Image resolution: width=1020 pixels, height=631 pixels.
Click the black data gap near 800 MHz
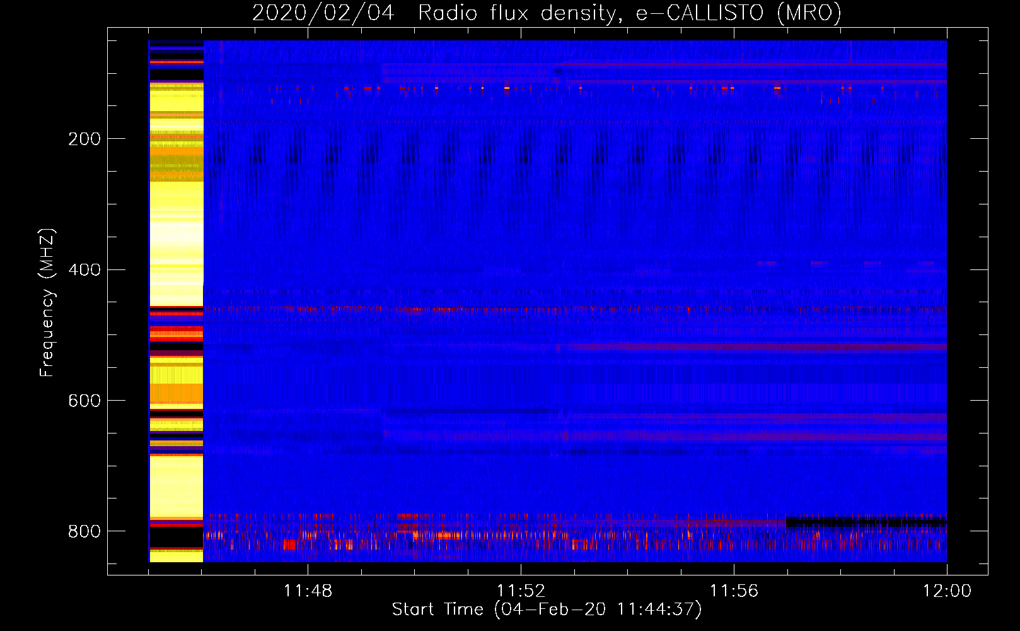tap(866, 522)
